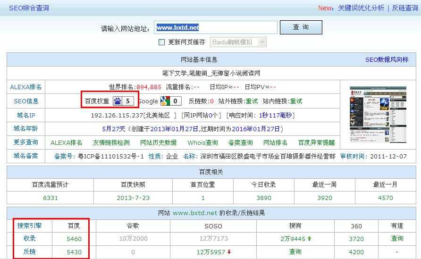Click the 域名IP row label
This screenshot has height=259, width=421.
pyautogui.click(x=26, y=116)
